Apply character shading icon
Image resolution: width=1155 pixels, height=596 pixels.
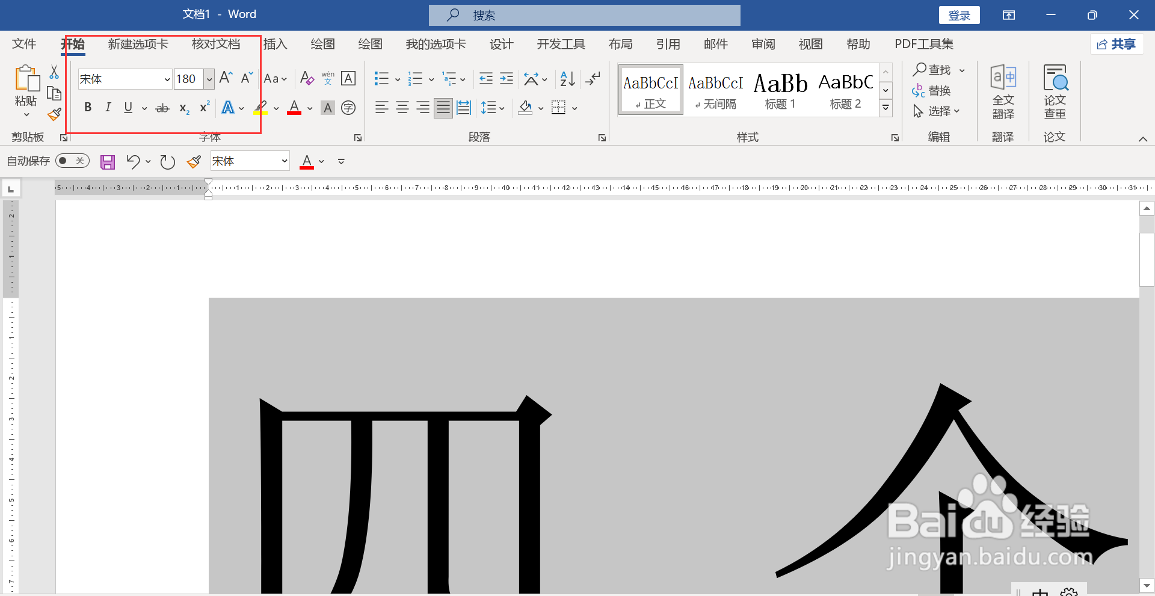coord(328,108)
